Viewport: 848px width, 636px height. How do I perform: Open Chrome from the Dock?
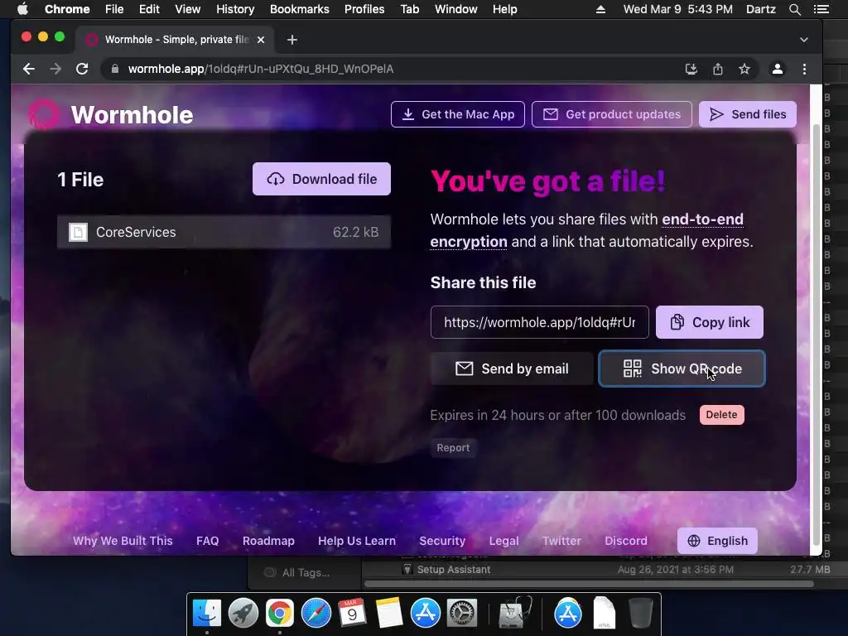click(280, 614)
